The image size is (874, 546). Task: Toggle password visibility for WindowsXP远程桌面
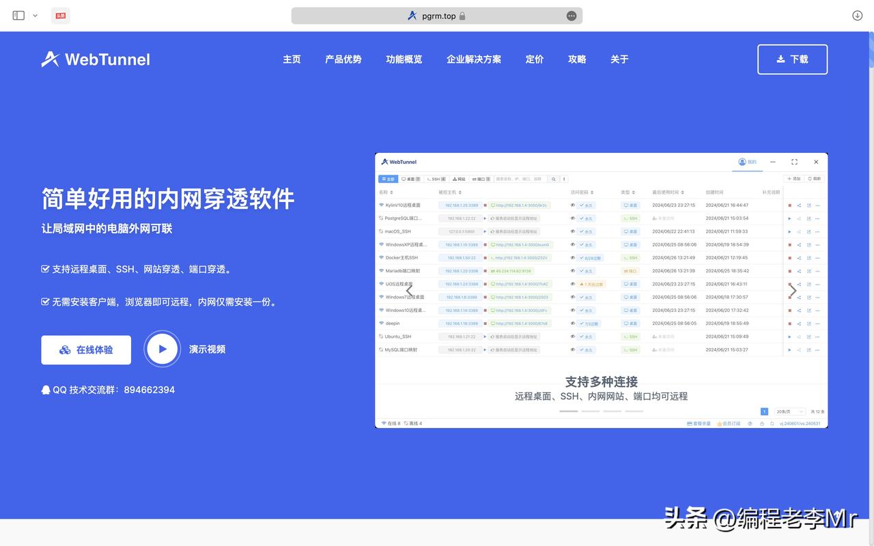coord(573,245)
